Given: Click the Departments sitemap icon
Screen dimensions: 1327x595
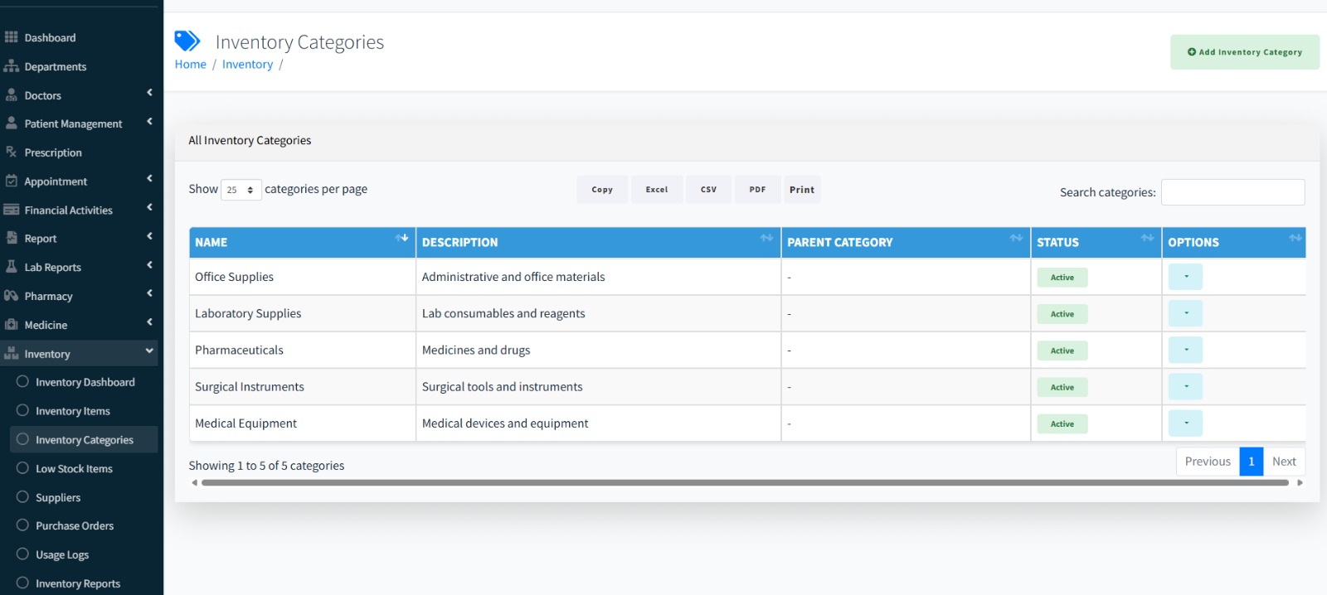Looking at the screenshot, I should pos(11,65).
